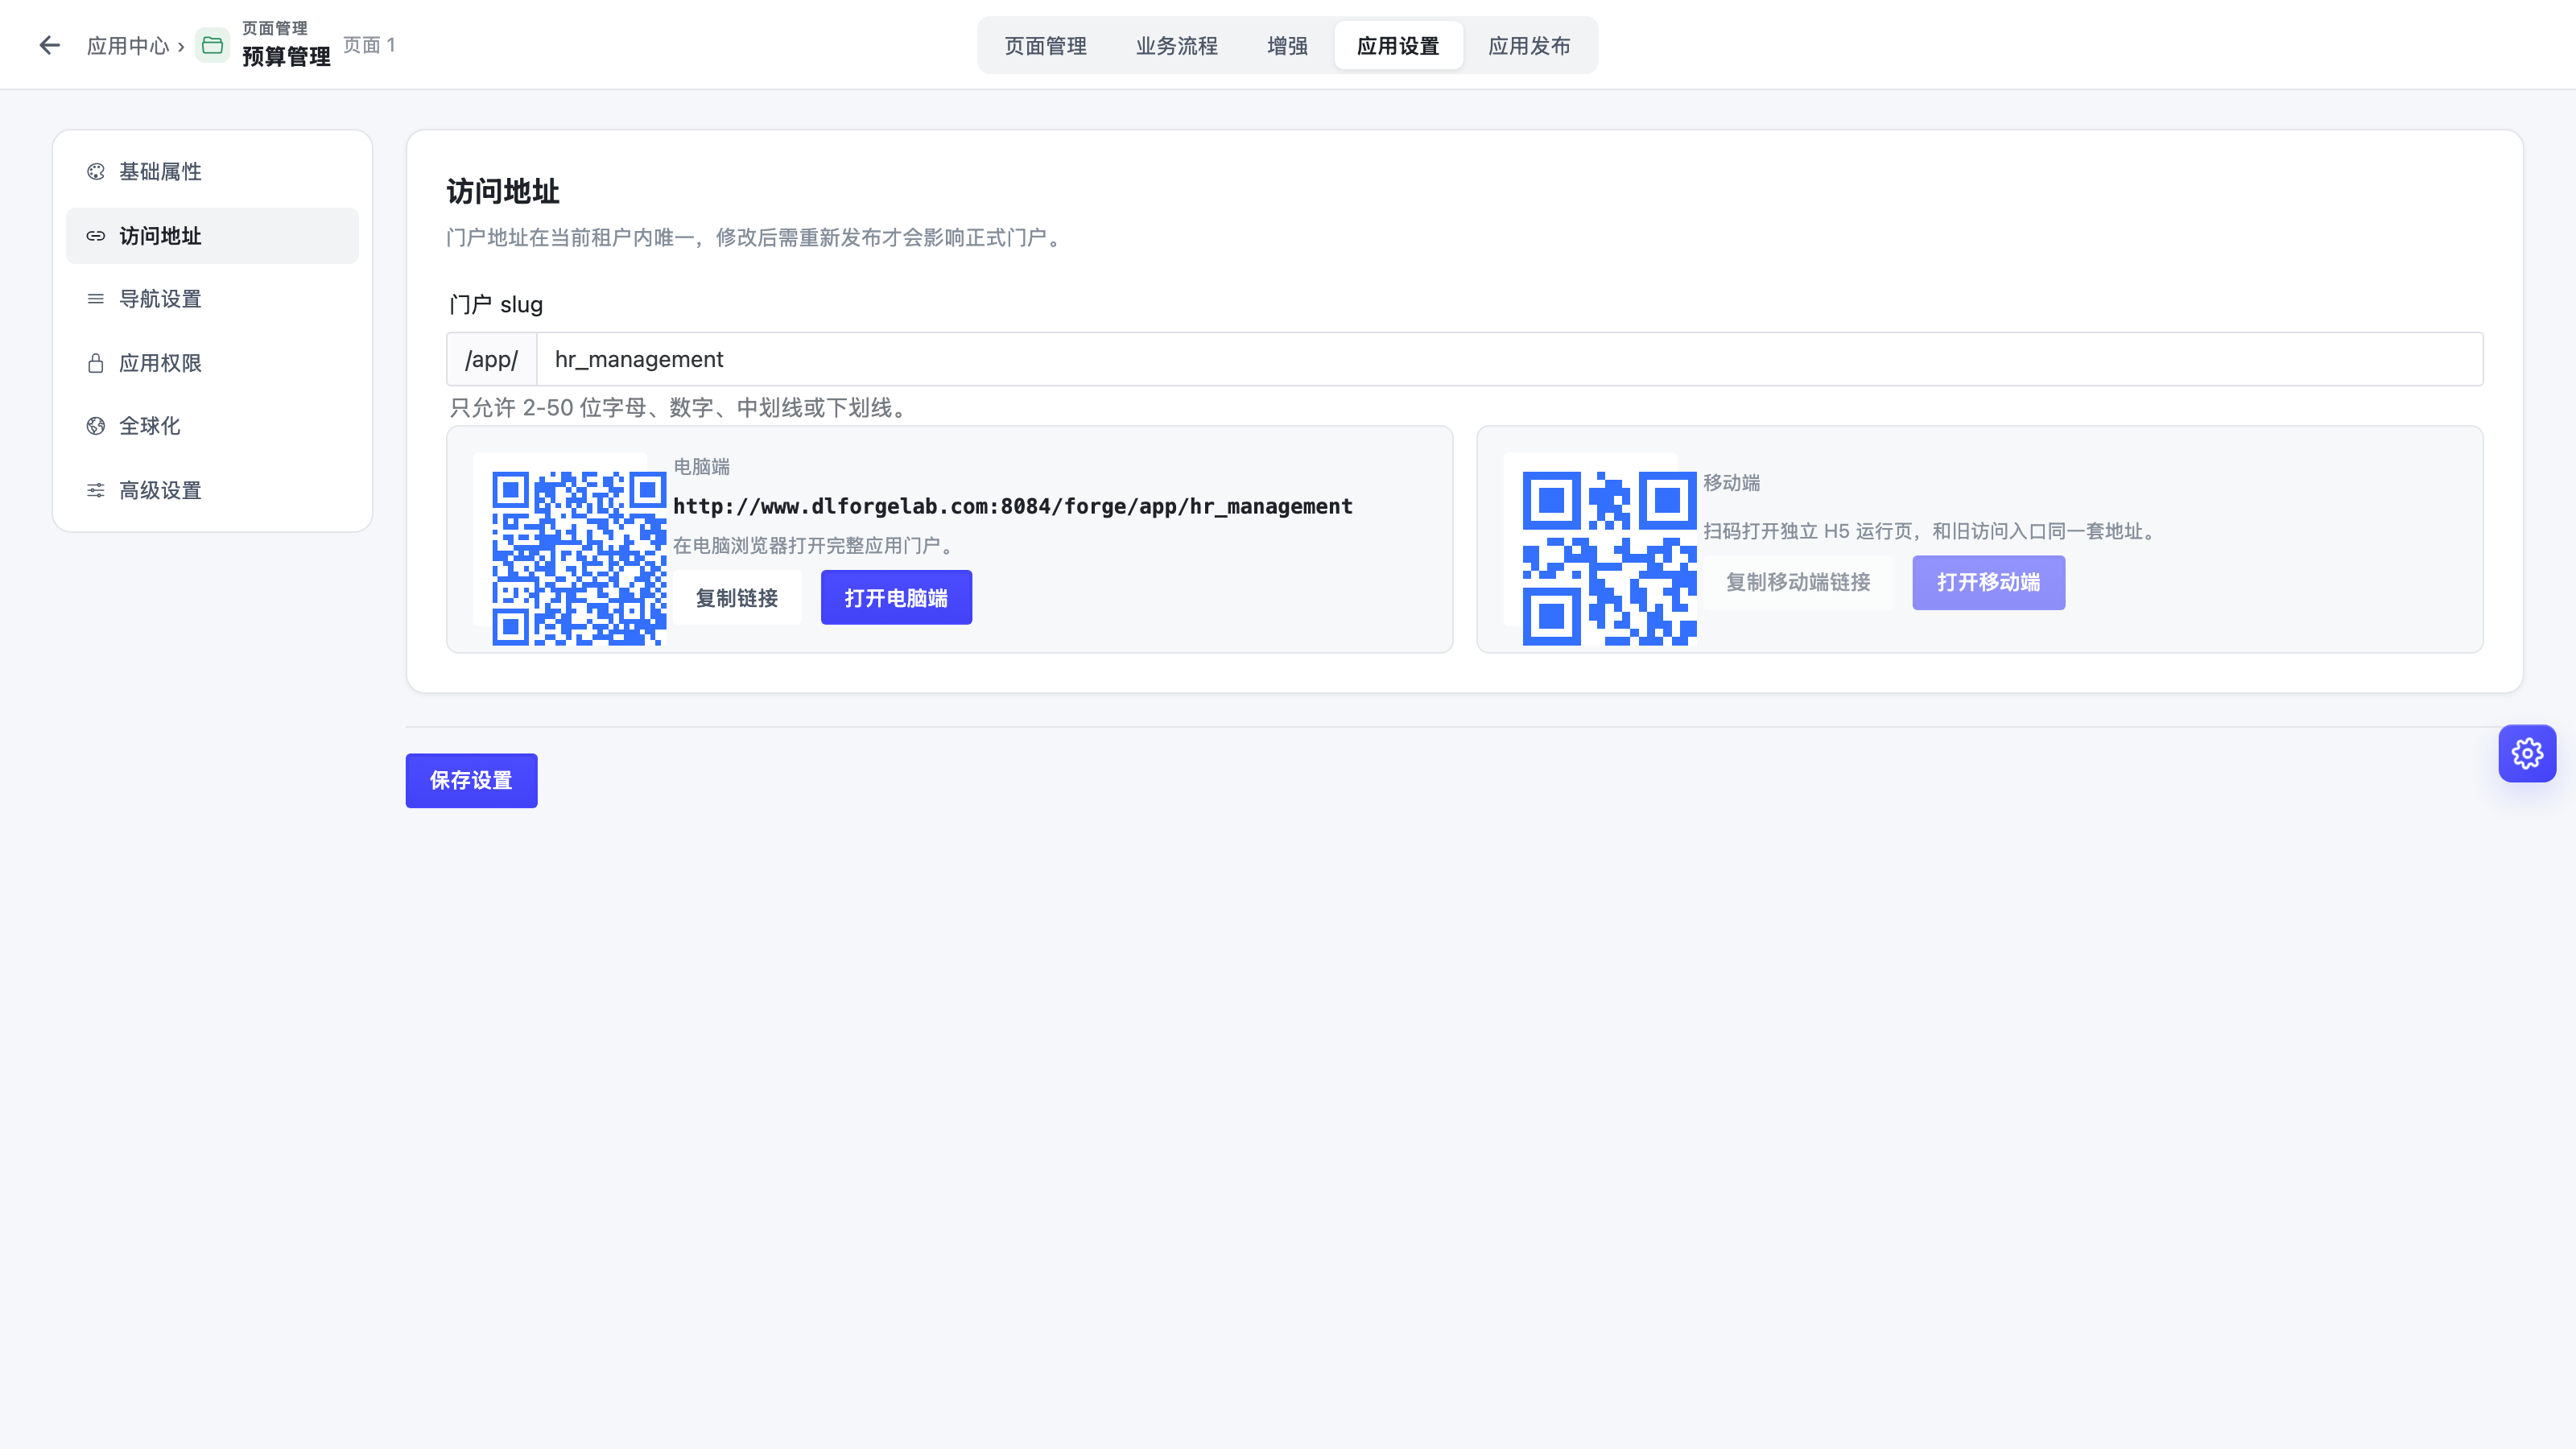Select 访问地址 in the settings sidebar
Image resolution: width=2576 pixels, height=1449 pixels.
click(212, 236)
